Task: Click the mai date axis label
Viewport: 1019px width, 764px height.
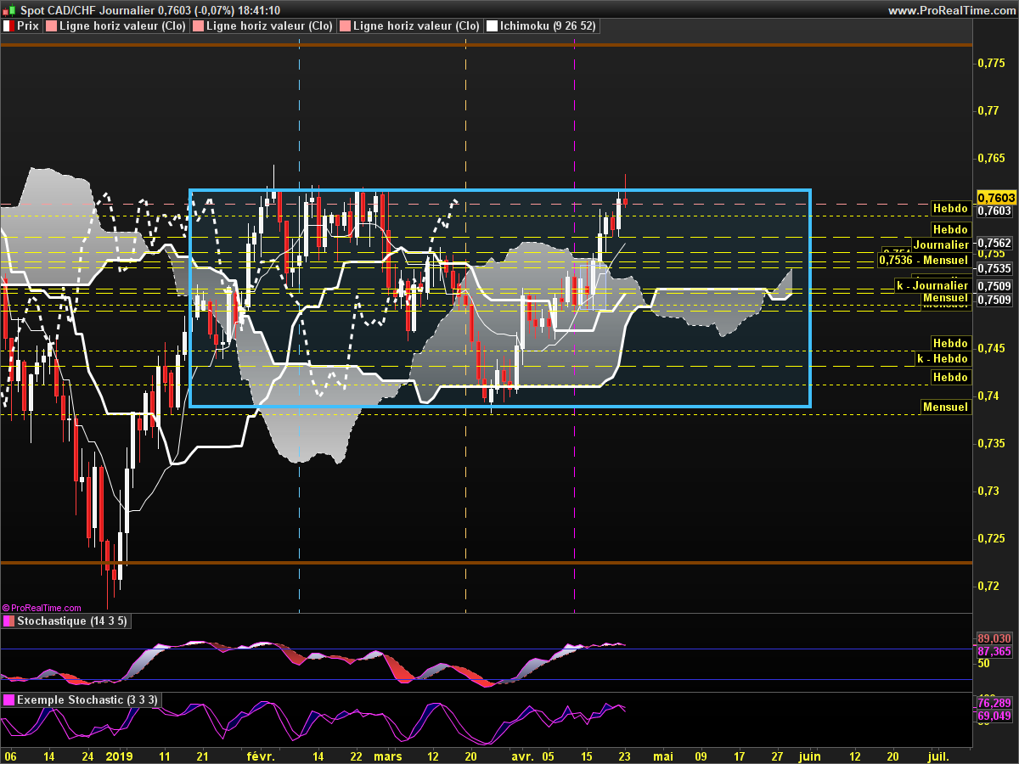Action: click(662, 756)
